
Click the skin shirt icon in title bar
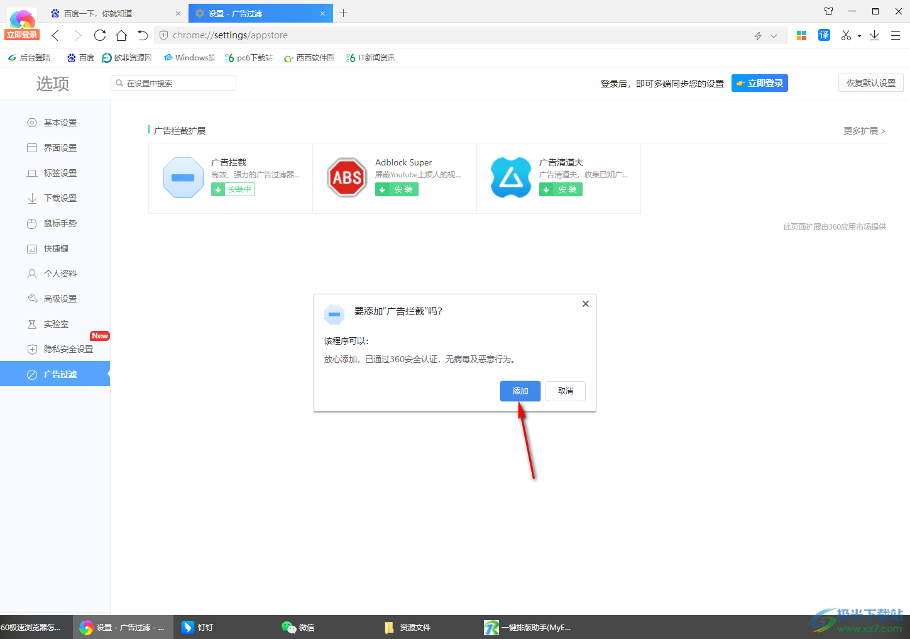point(828,11)
